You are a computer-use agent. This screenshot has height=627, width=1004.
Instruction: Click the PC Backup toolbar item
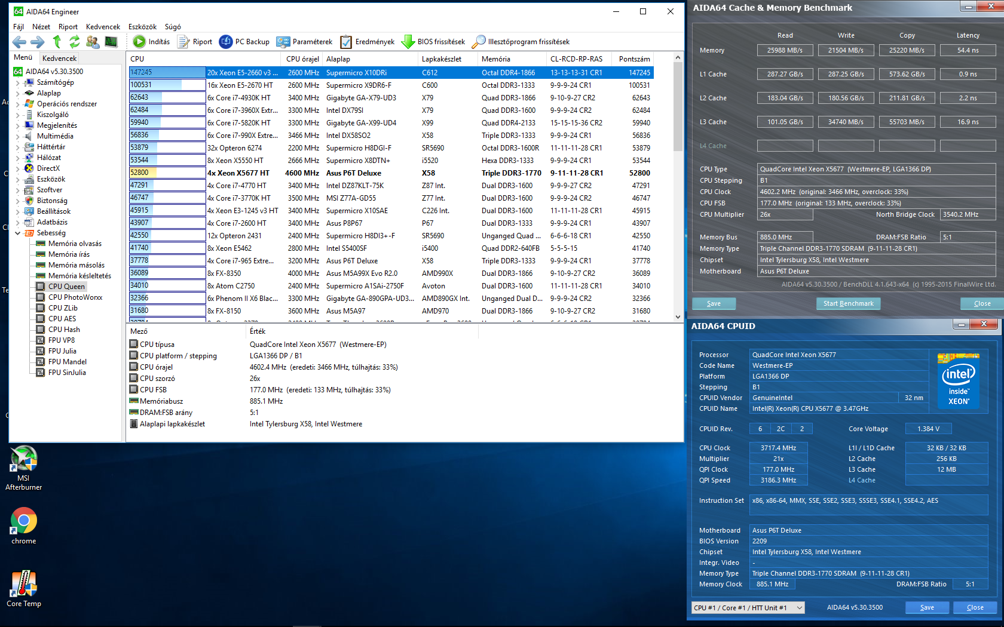coord(244,42)
